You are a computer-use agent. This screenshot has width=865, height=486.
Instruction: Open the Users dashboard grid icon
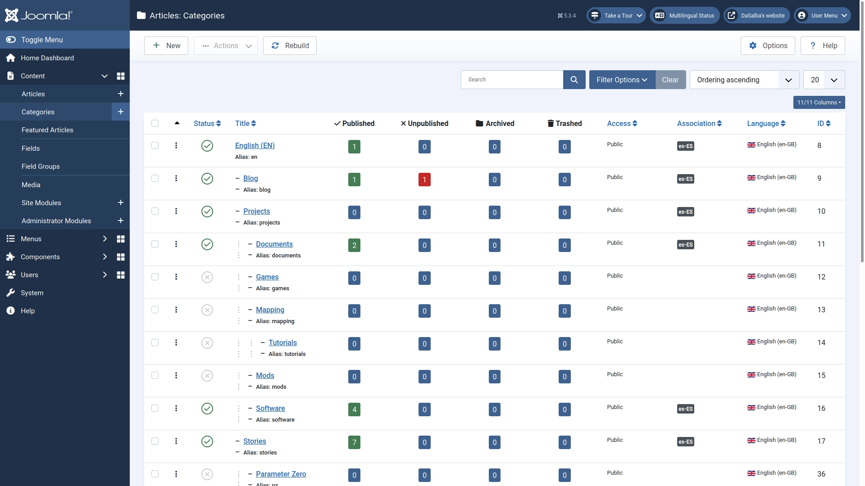(120, 275)
